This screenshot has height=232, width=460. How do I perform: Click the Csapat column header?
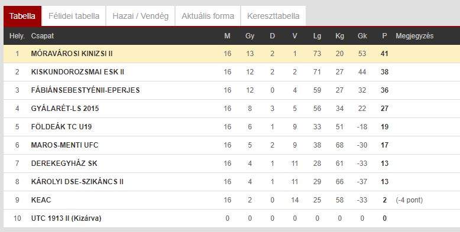point(43,36)
